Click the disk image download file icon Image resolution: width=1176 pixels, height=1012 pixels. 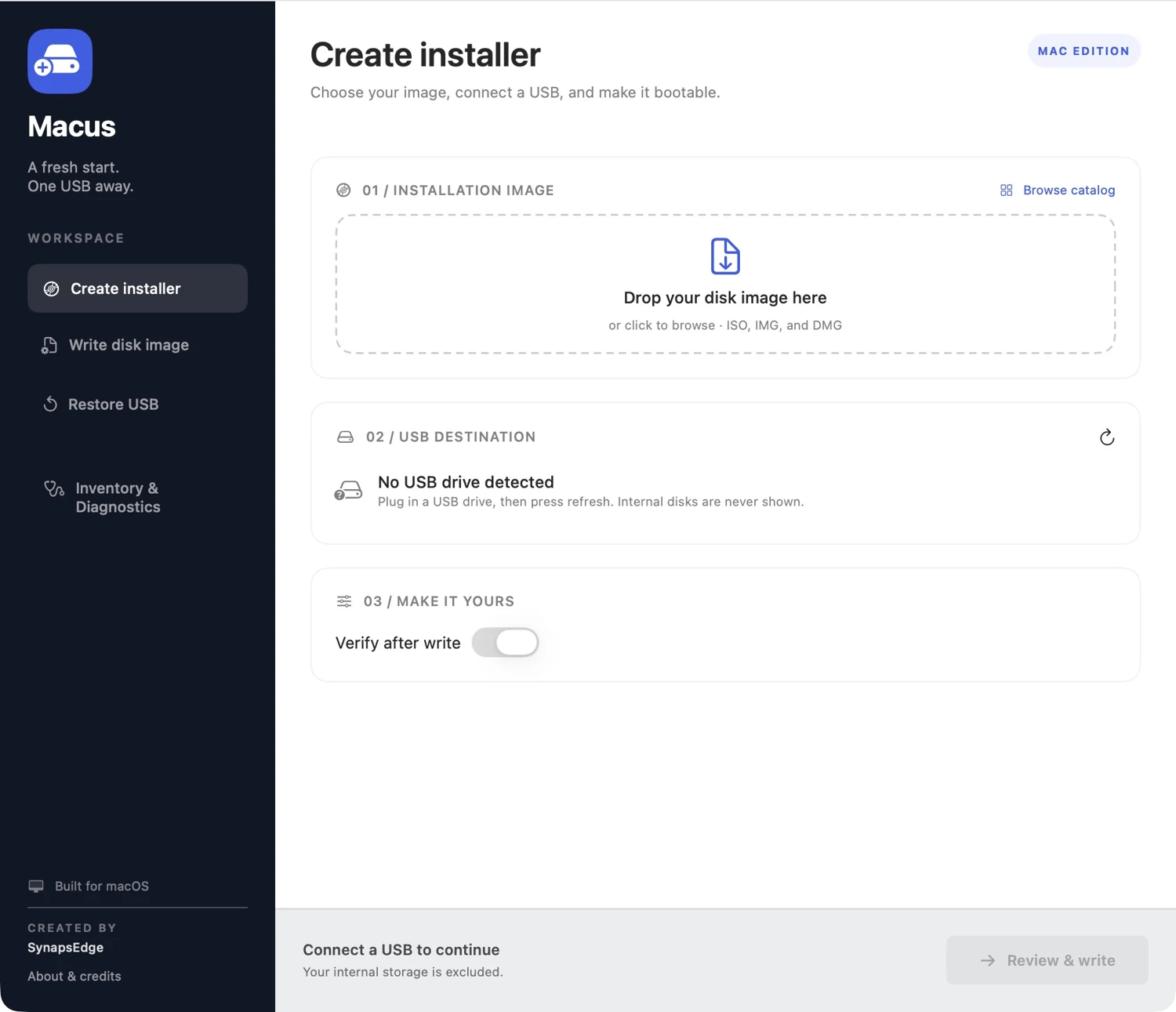(725, 256)
